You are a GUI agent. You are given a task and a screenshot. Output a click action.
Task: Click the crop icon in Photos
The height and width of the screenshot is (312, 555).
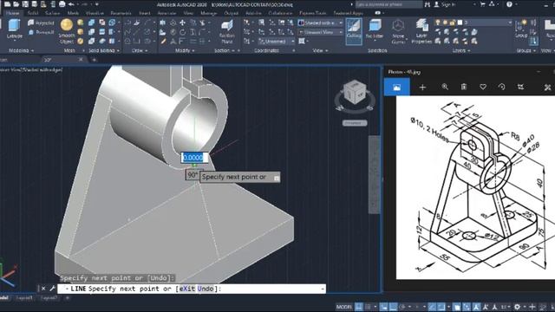[x=520, y=87]
